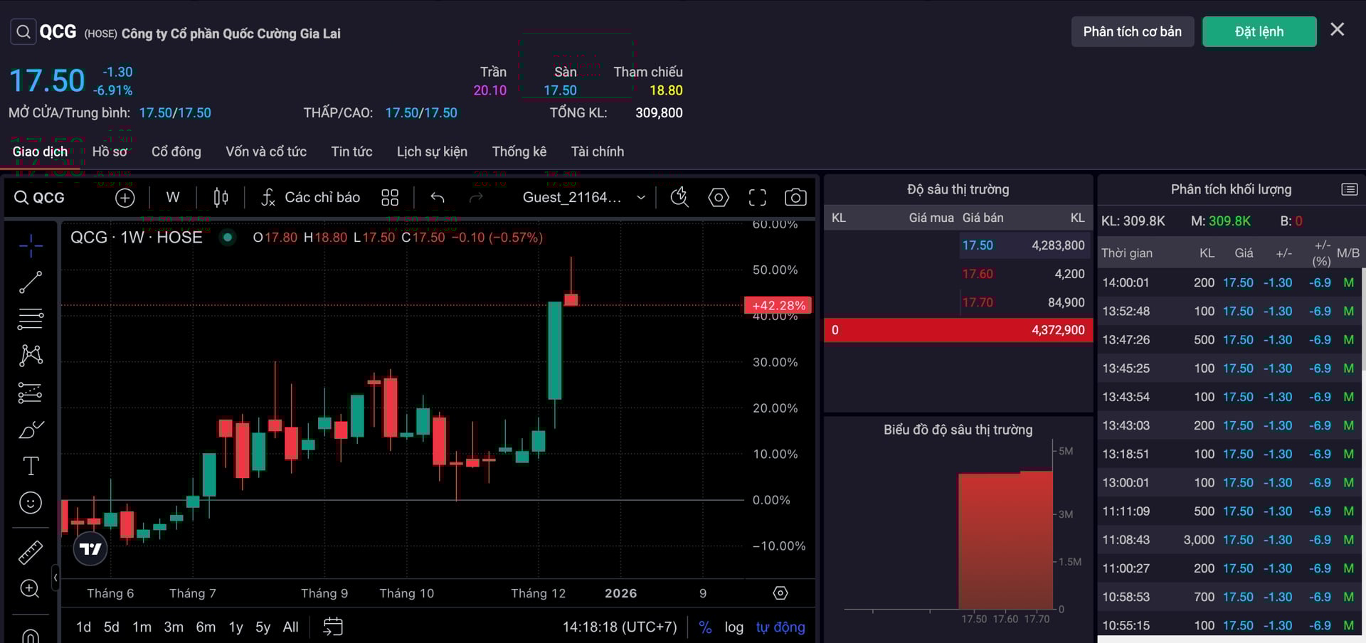The width and height of the screenshot is (1366, 643).
Task: Click the Đặt lệnh button
Action: pos(1259,32)
